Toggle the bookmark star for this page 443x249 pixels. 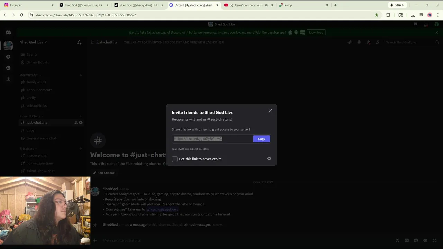pos(377,15)
